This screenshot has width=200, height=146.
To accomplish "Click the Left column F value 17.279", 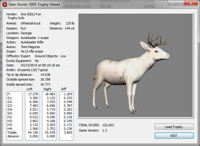I will coord(32,94).
